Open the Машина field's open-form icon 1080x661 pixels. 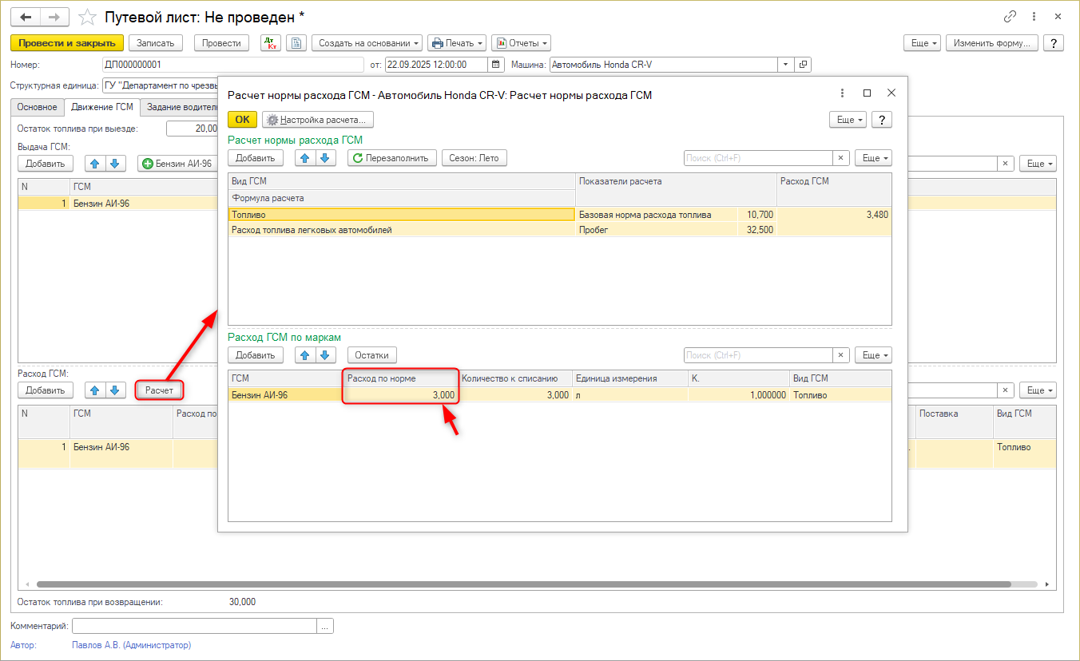click(x=803, y=65)
